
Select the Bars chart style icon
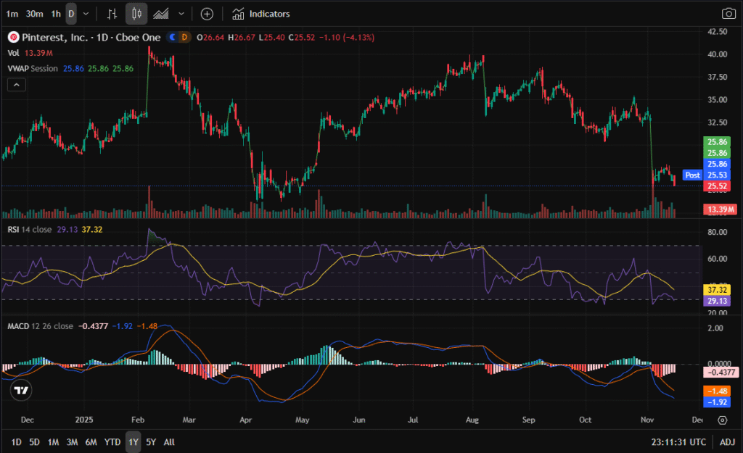pos(112,14)
